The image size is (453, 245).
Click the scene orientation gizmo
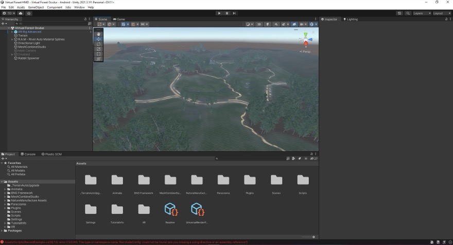click(306, 39)
